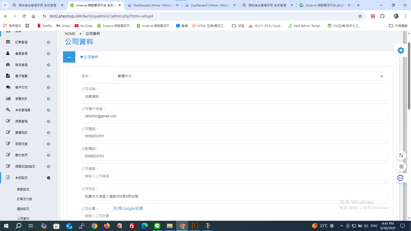Expand the 會員管理 sidebar menu arrow
This screenshot has height=231, width=411.
pos(49,54)
